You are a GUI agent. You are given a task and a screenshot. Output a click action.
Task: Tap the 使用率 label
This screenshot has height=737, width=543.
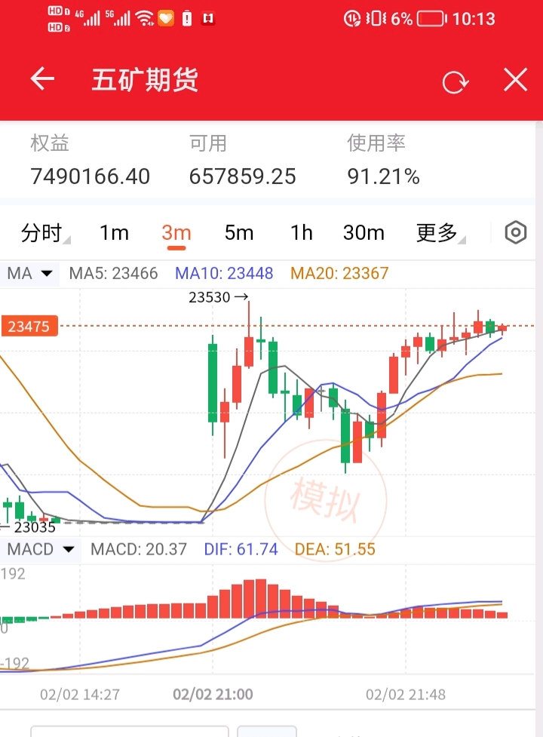tap(376, 143)
